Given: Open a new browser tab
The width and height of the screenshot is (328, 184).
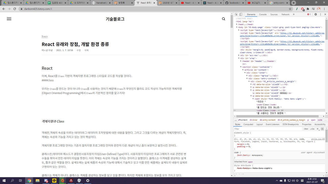Looking at the screenshot, I should coord(294,3).
